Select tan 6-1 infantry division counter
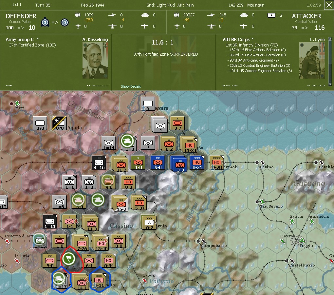The height and width of the screenshot is (295, 334). [89, 261]
